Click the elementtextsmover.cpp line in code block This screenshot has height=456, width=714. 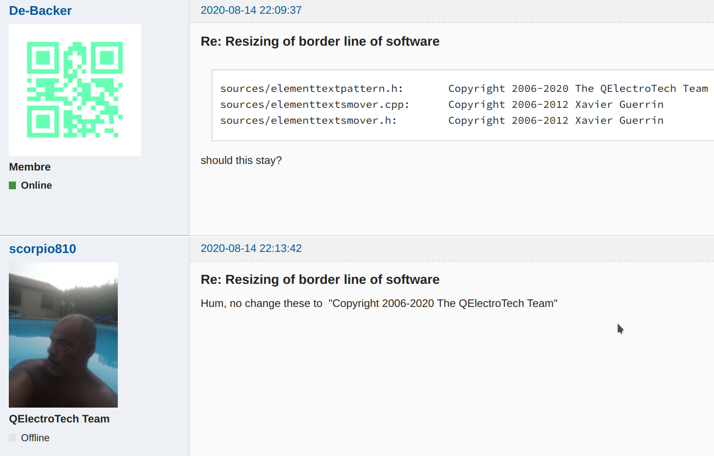pos(315,105)
